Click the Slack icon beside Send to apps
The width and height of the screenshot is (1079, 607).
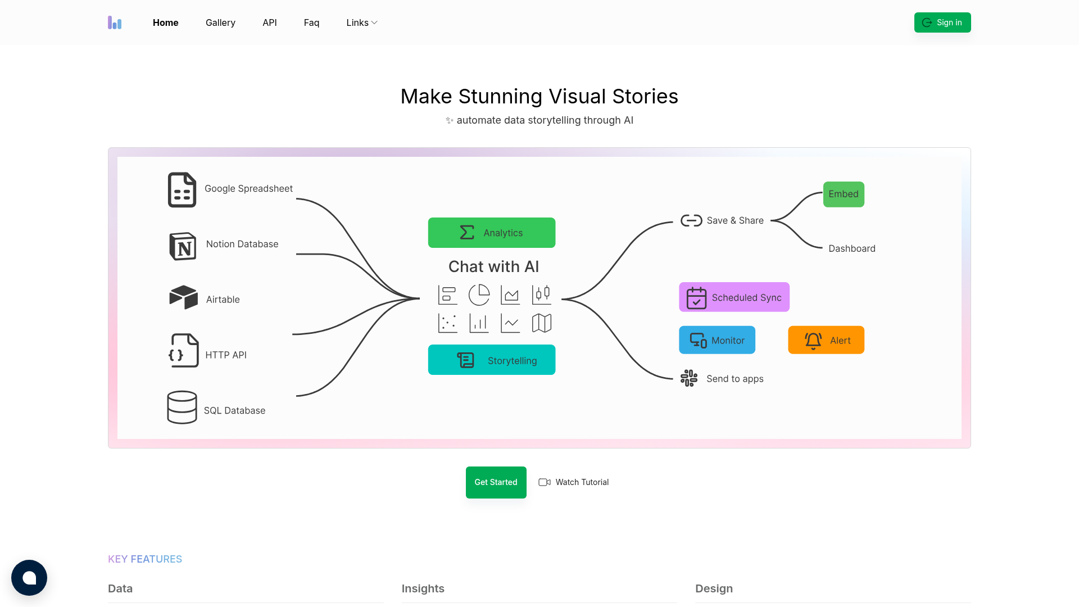[x=689, y=378]
